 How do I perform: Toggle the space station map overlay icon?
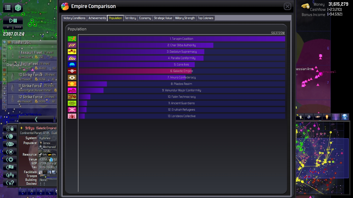(x=300, y=117)
